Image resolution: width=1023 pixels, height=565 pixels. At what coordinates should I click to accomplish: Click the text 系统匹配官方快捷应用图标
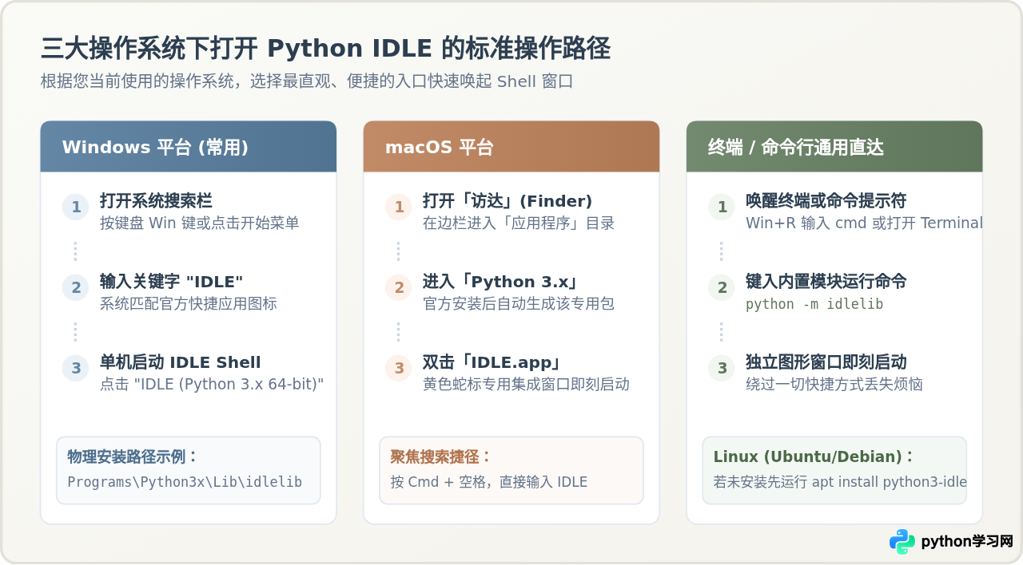coord(188,304)
